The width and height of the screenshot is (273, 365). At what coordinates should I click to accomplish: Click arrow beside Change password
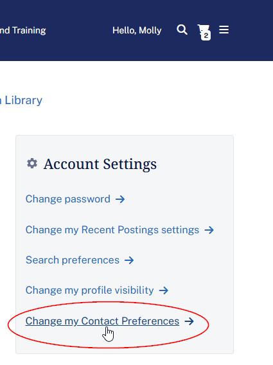(x=120, y=199)
